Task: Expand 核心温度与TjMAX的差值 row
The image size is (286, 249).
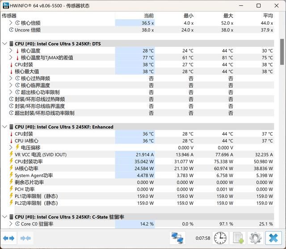Action: point(11,58)
